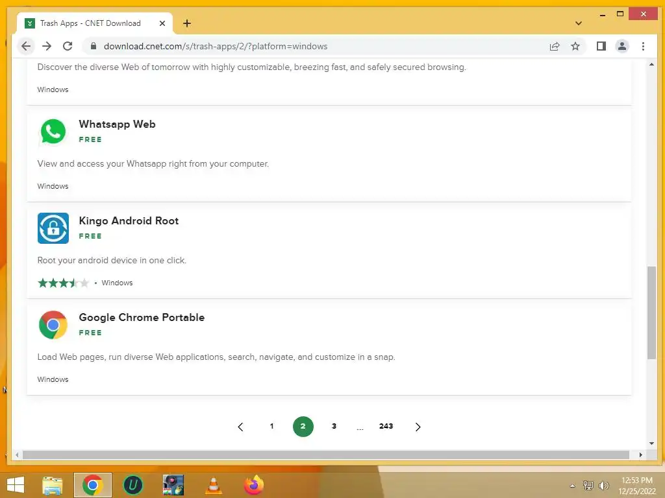Open the taskbar clock and date
665x498 pixels.
click(637, 485)
